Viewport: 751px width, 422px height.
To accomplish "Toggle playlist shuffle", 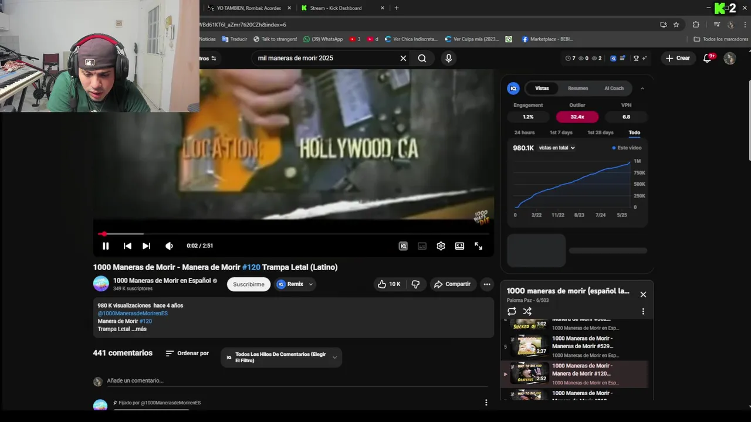I will point(527,312).
